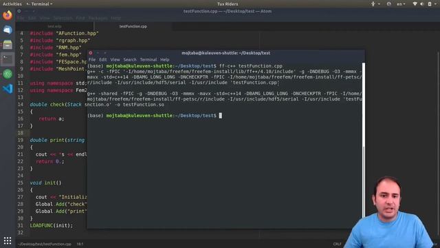Image resolution: width=440 pixels, height=248 pixels.
Task: Show applications grid at the dock bottom
Action: click(8, 240)
